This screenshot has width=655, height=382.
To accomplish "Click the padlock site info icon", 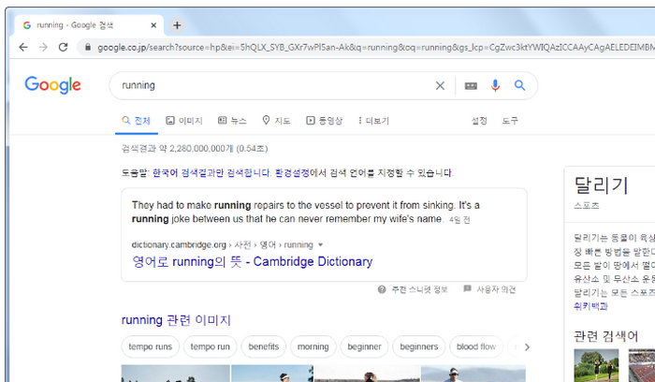I will coord(88,47).
